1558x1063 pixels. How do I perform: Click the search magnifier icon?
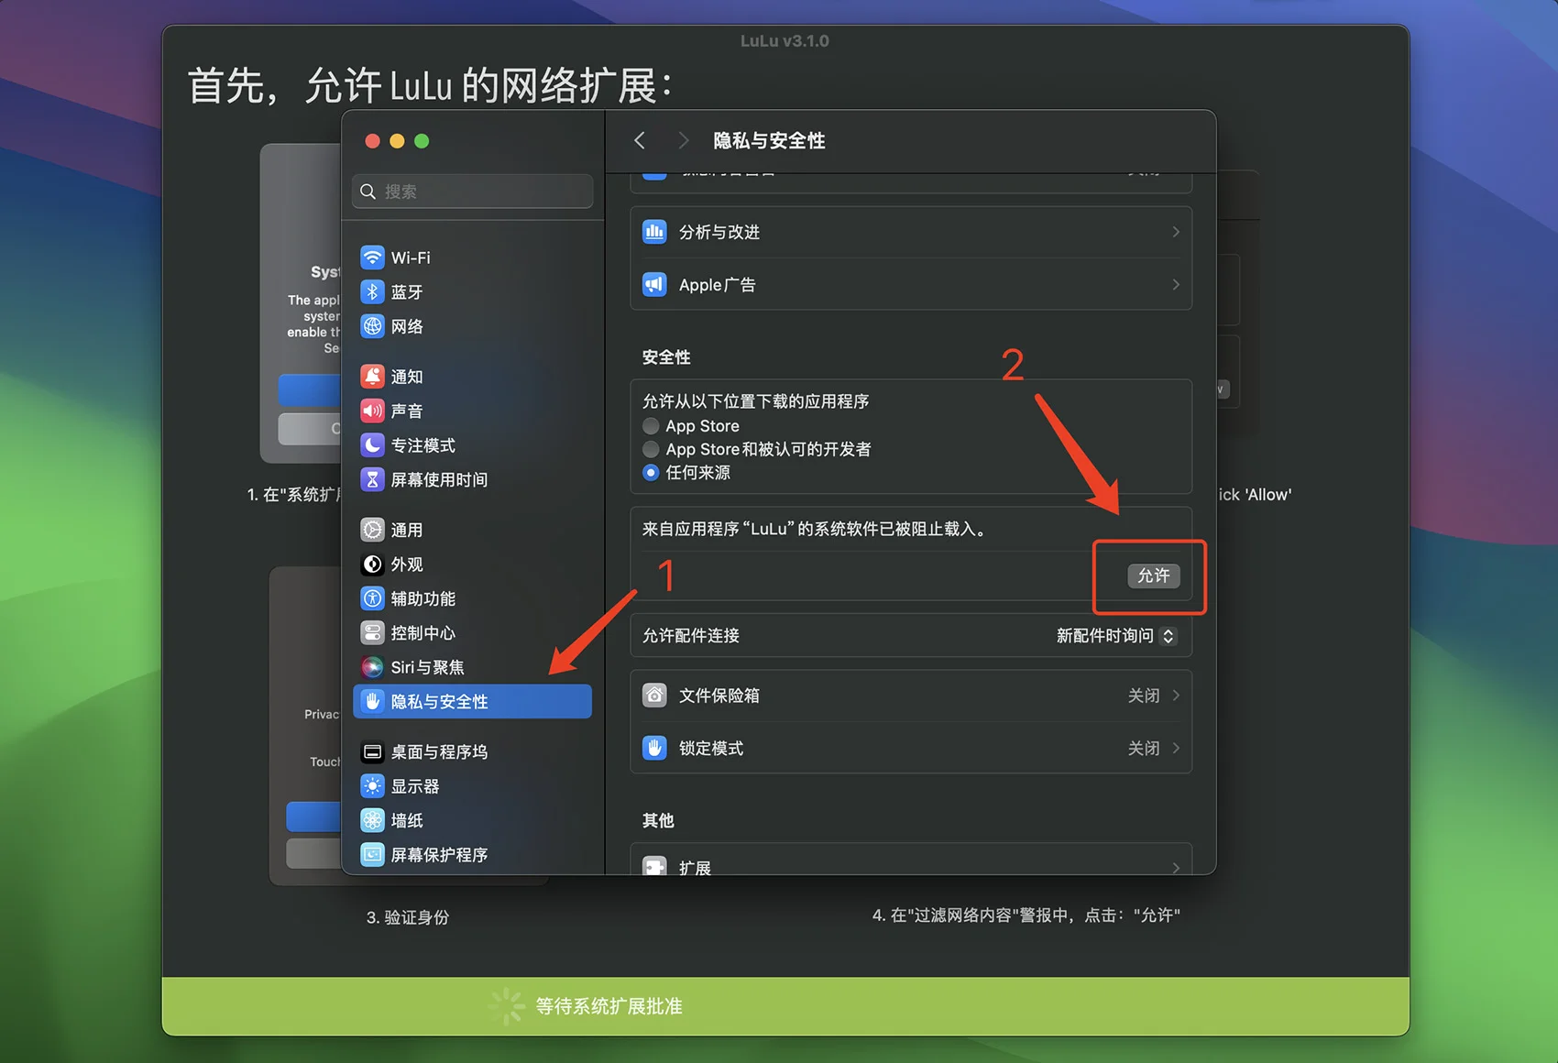point(368,192)
